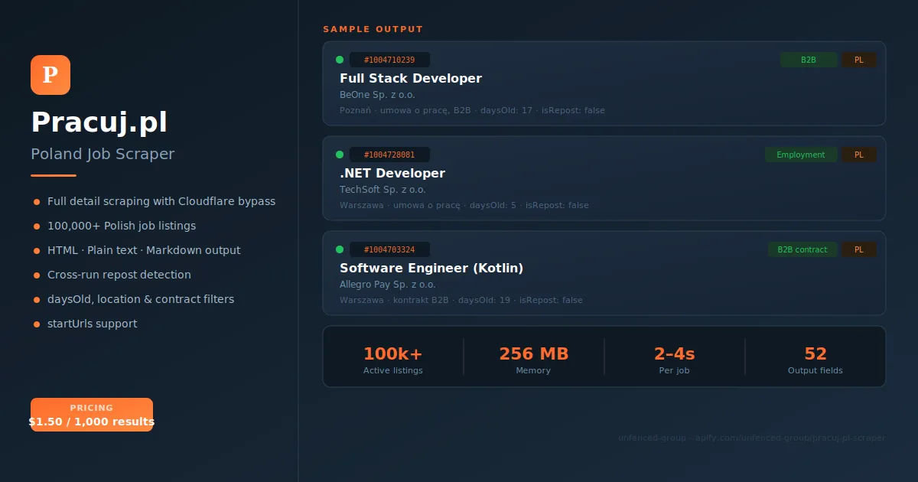Click the 100k+ Active listings stat

tap(392, 360)
